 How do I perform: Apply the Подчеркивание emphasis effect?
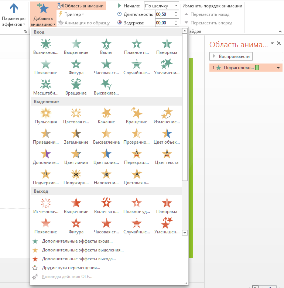click(x=46, y=177)
